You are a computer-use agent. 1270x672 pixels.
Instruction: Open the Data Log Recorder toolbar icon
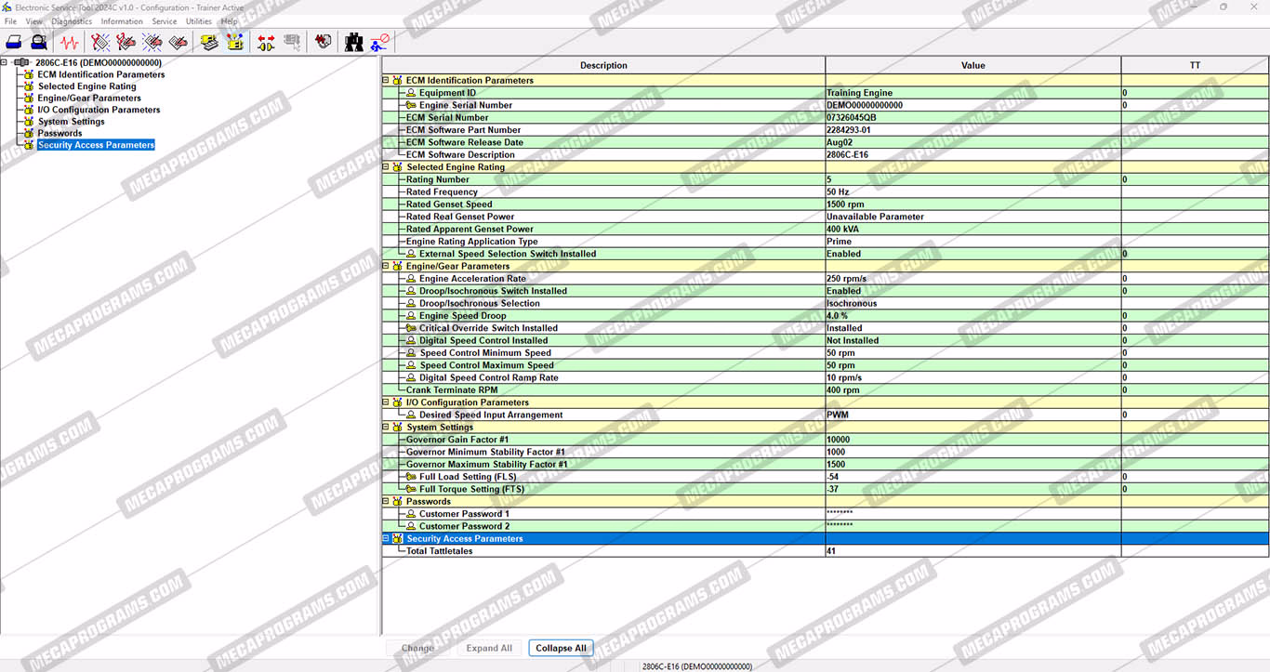[x=323, y=42]
